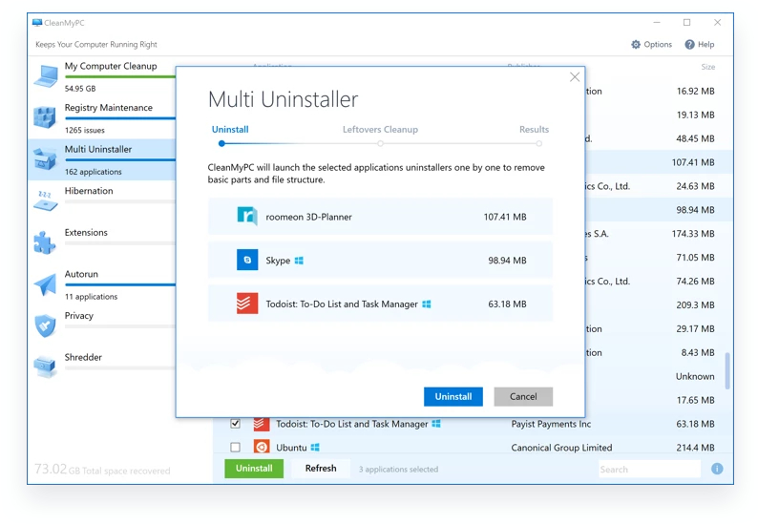Click the Size column header
The width and height of the screenshot is (758, 524).
click(x=707, y=67)
